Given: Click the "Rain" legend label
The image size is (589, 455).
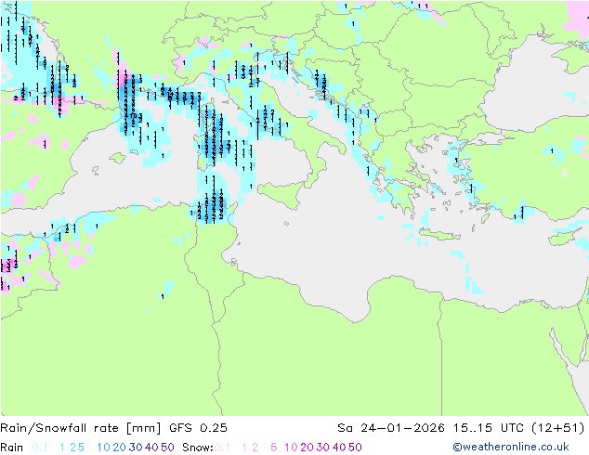Looking at the screenshot, I should point(12,448).
